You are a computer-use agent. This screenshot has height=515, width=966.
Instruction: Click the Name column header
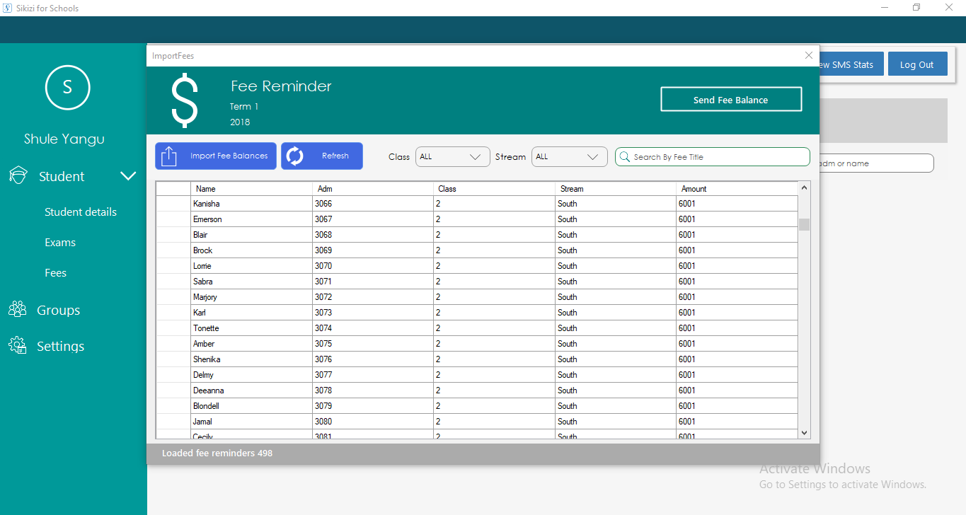tap(251, 189)
